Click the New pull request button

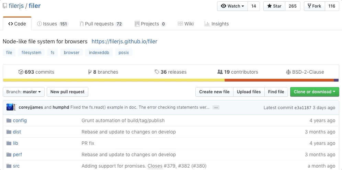pos(67,92)
